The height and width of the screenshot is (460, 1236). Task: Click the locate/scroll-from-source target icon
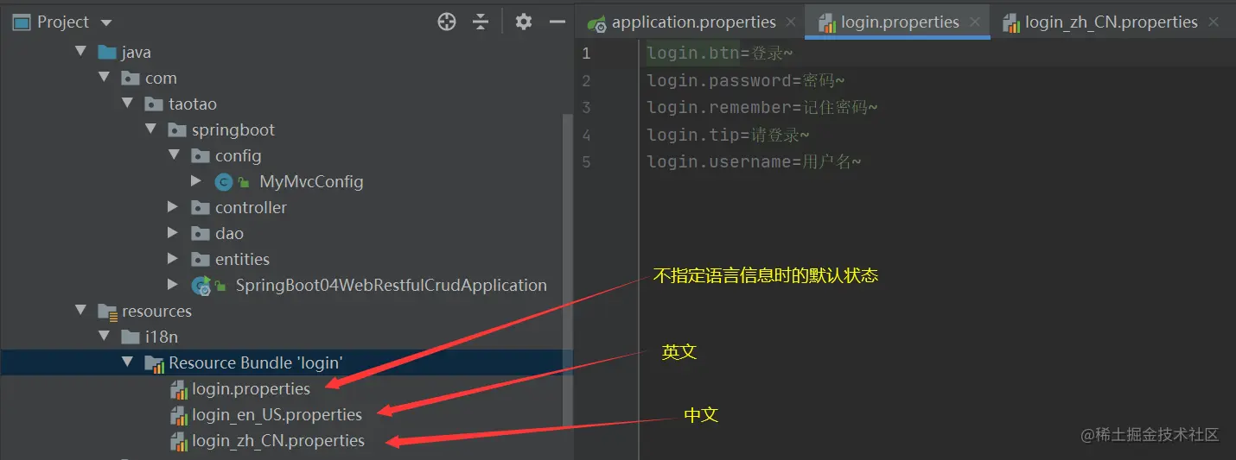coord(447,22)
